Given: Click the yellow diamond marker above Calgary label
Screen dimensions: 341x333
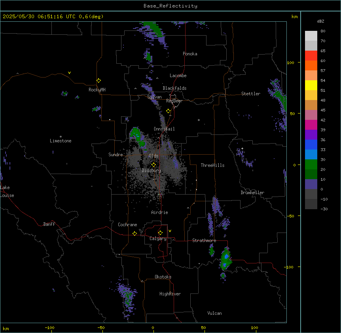Looking at the screenshot, I should pos(160,233).
